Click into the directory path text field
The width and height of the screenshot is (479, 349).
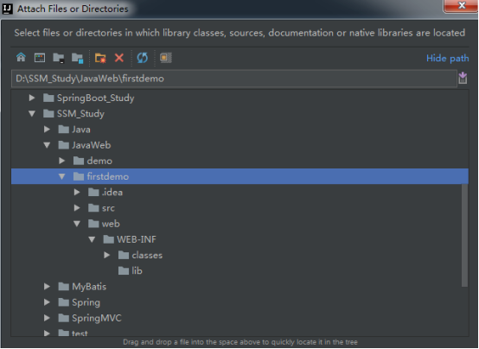[234, 79]
